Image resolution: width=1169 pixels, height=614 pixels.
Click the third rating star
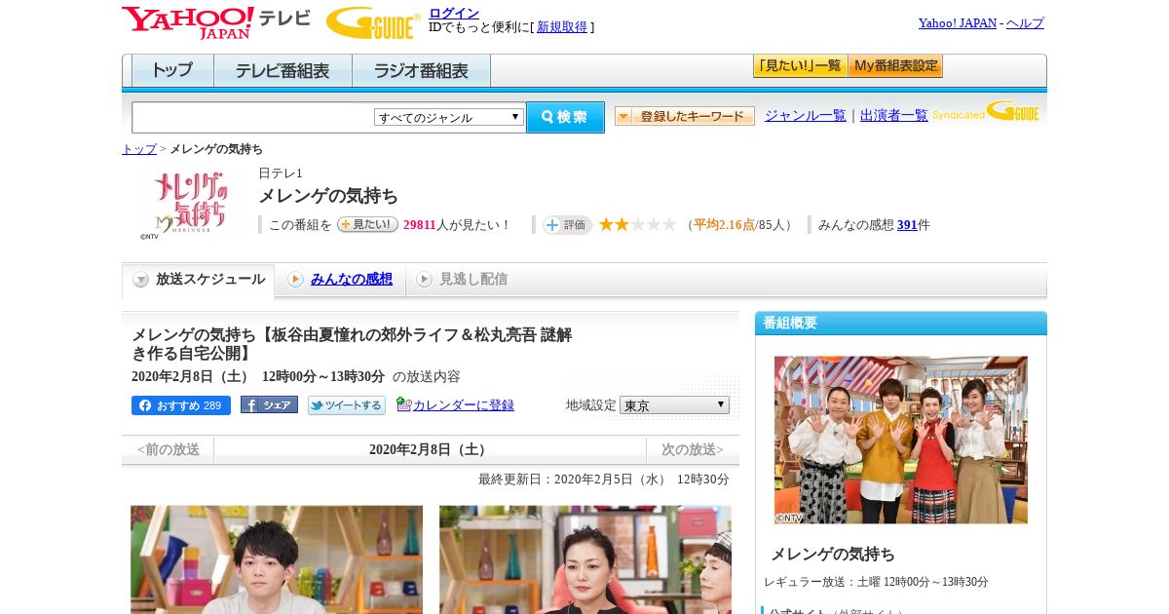point(637,224)
